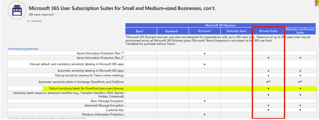This screenshot has width=319, height=120.
Task: Select the 'Defender and Purview Suites' column header
Action: (300, 31)
